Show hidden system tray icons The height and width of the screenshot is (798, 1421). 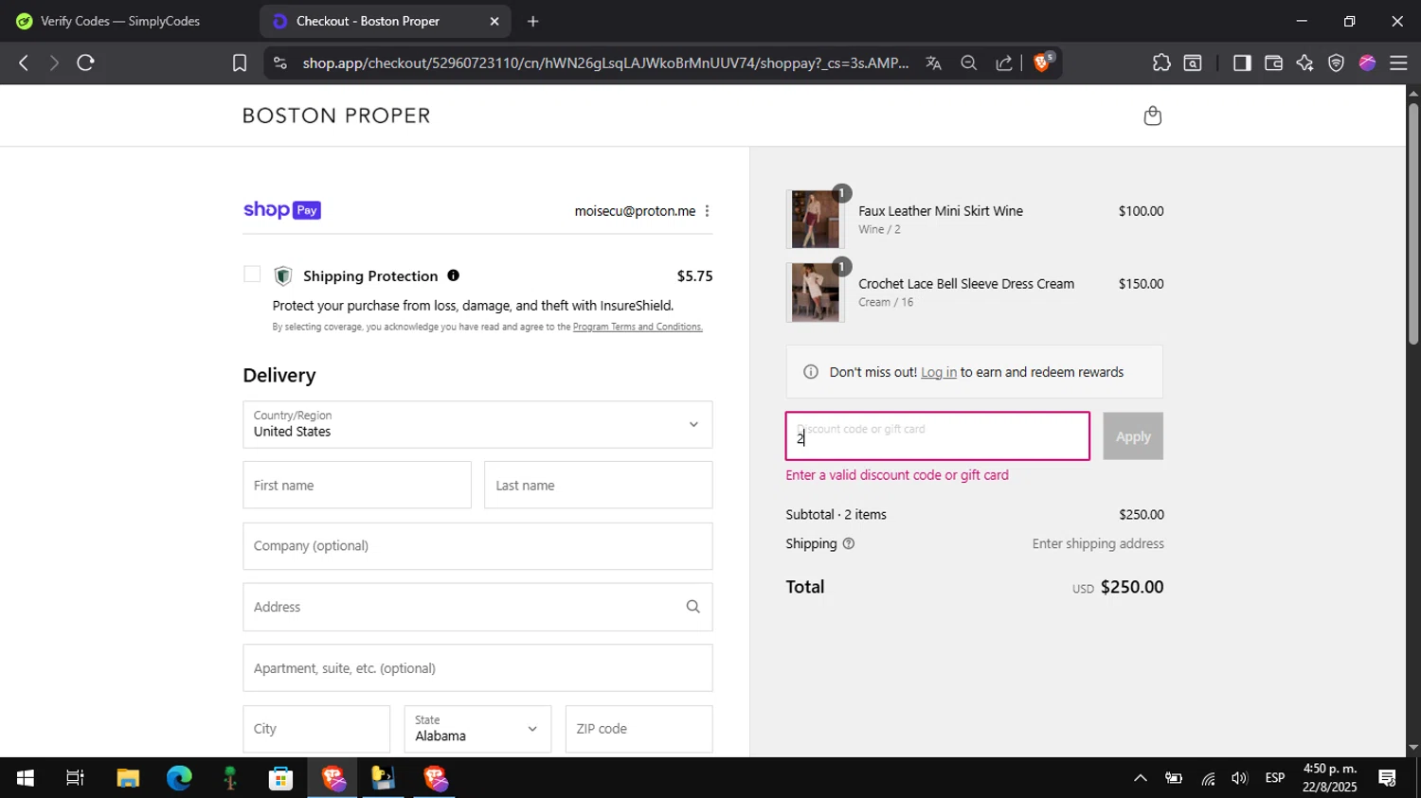(x=1141, y=778)
